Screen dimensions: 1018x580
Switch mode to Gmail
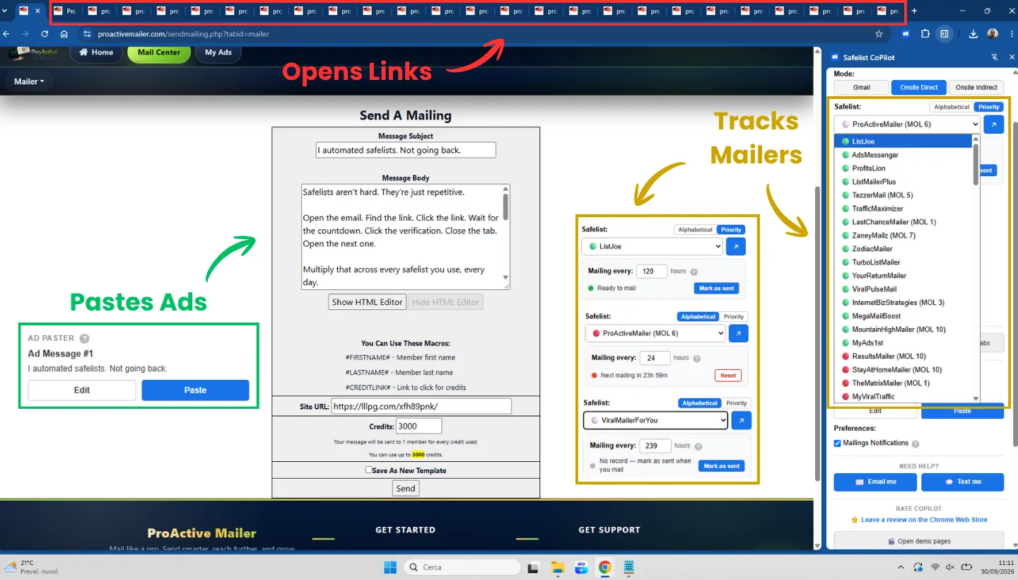tap(861, 88)
